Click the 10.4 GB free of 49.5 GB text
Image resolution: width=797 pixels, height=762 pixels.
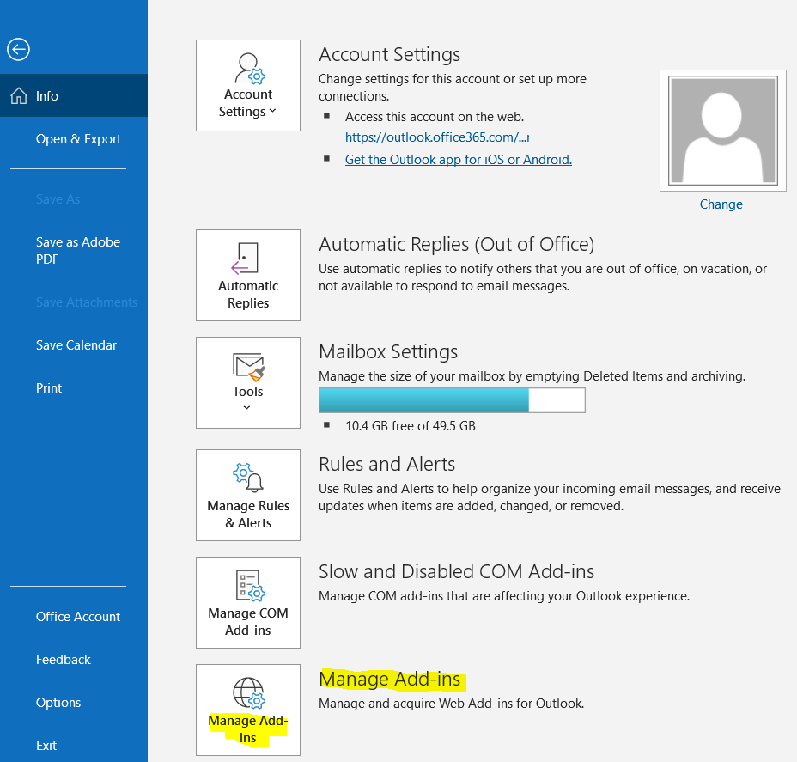pos(411,426)
